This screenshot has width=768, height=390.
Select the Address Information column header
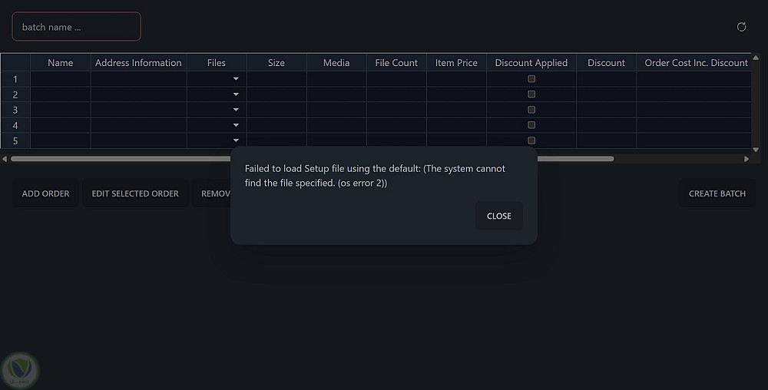tap(138, 63)
